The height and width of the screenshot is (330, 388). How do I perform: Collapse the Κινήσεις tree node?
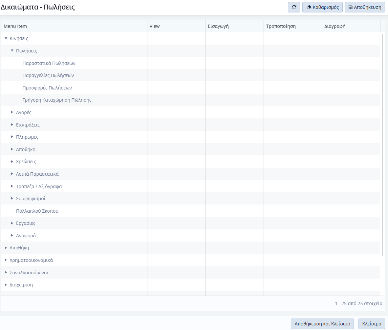(6, 38)
